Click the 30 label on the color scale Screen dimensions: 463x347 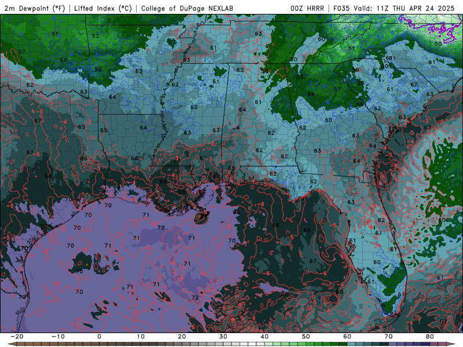click(x=223, y=337)
